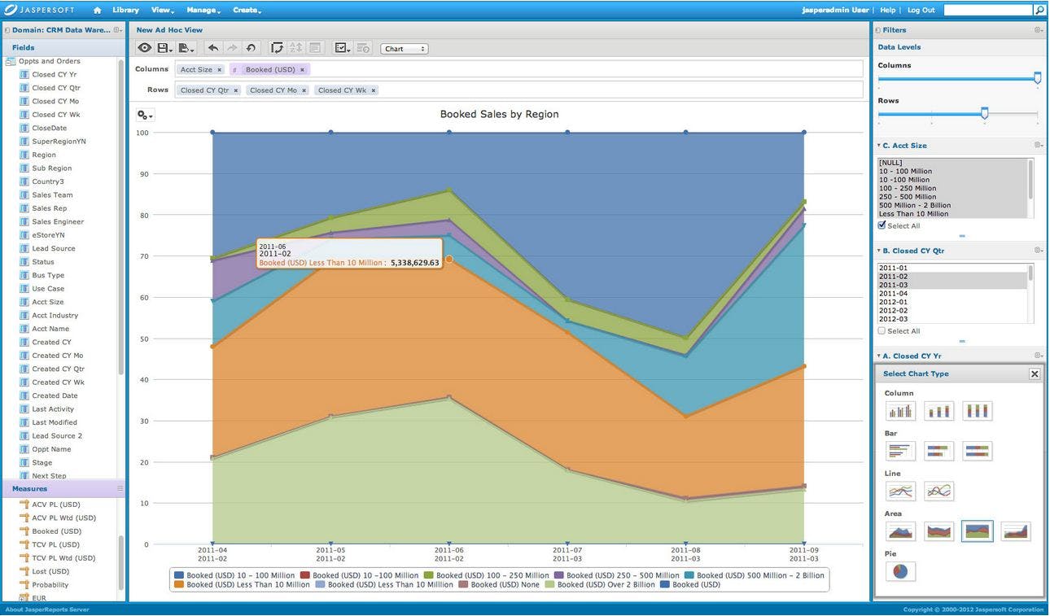
Task: Switch to the basic Line chart type
Action: tap(900, 490)
